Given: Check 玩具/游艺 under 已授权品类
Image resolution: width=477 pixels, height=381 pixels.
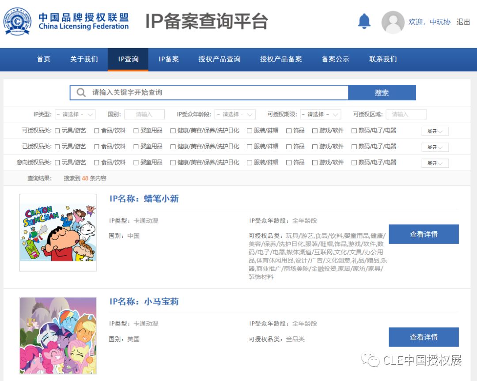Looking at the screenshot, I should coord(57,147).
